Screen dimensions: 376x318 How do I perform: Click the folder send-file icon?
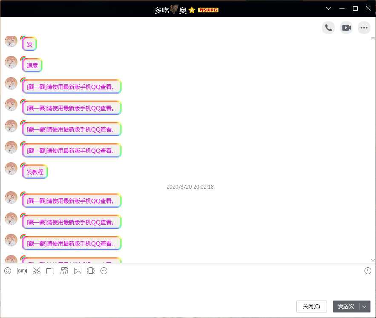[x=50, y=271]
